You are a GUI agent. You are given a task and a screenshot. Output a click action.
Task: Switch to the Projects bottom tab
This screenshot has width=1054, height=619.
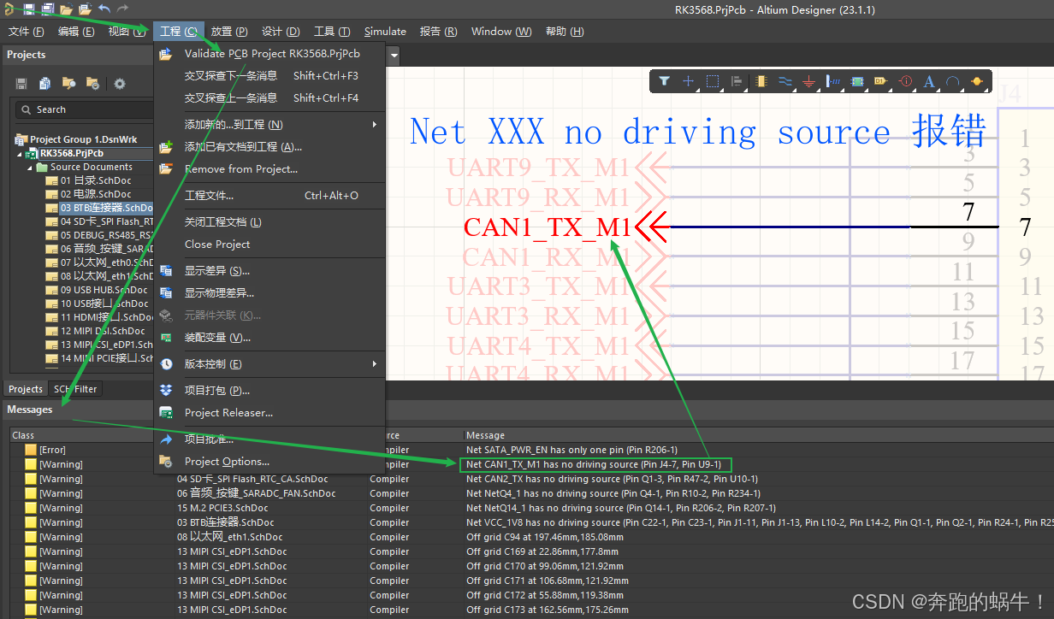[26, 389]
